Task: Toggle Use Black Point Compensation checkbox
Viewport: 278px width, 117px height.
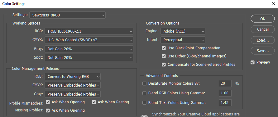Action: click(x=164, y=48)
